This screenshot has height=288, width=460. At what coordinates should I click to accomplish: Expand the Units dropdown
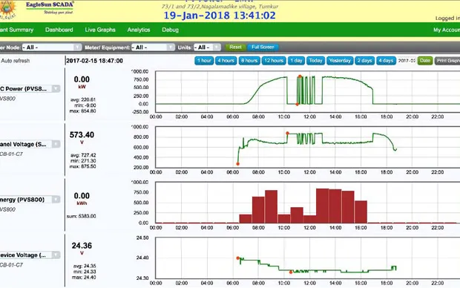207,48
